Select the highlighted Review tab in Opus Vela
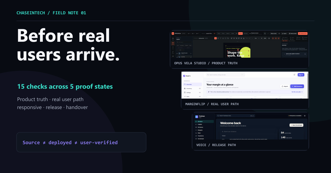331x173 pixels. (x=241, y=34)
